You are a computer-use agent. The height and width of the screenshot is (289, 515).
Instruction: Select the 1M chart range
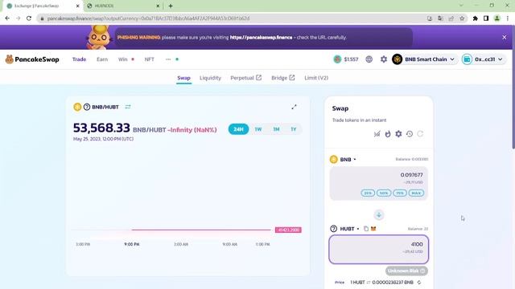coord(276,129)
